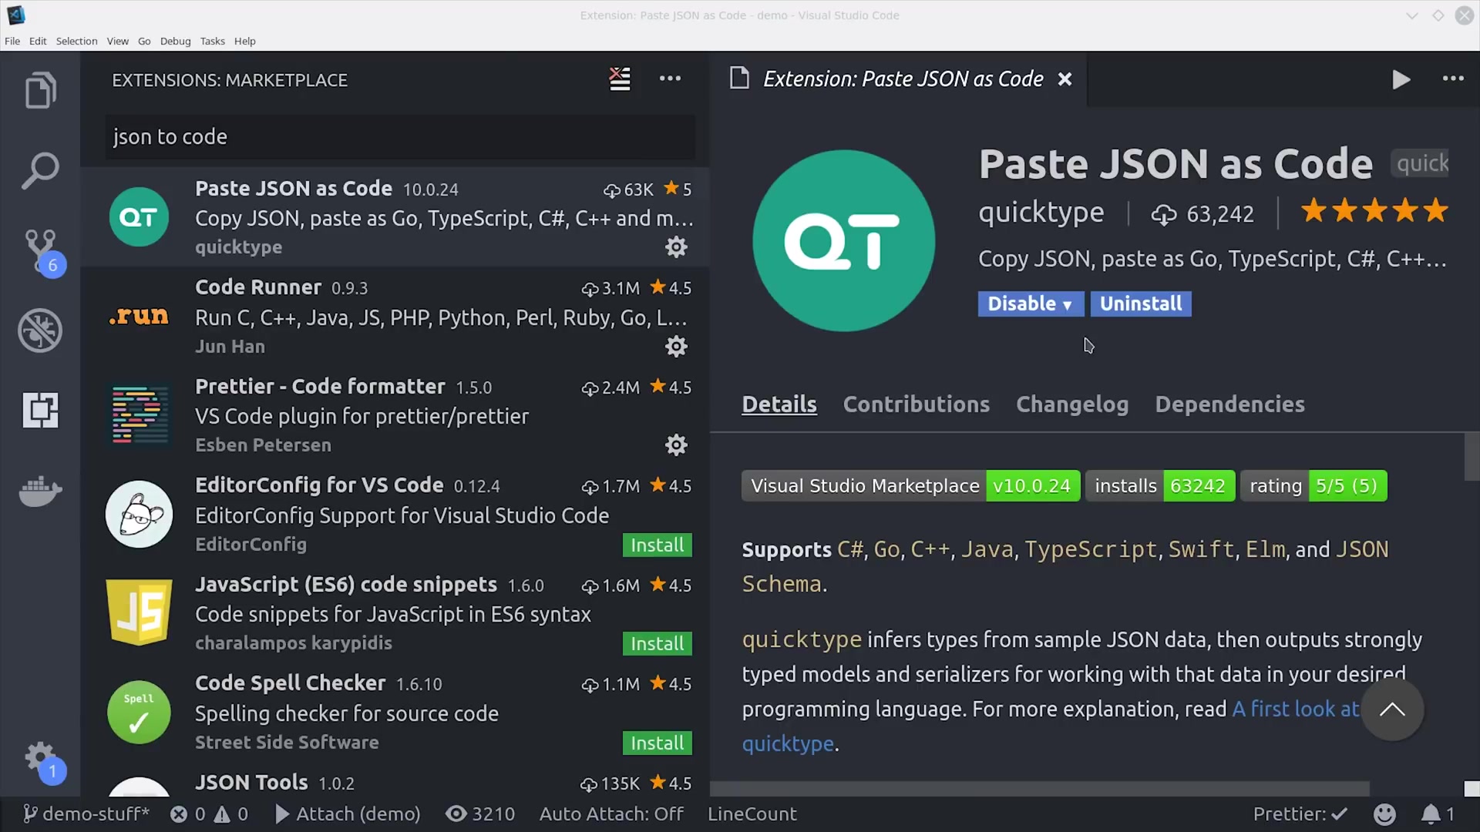Click the json to code search field

(400, 137)
